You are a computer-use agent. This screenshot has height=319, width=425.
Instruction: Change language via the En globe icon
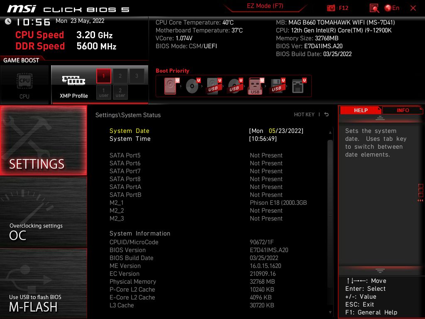click(392, 8)
